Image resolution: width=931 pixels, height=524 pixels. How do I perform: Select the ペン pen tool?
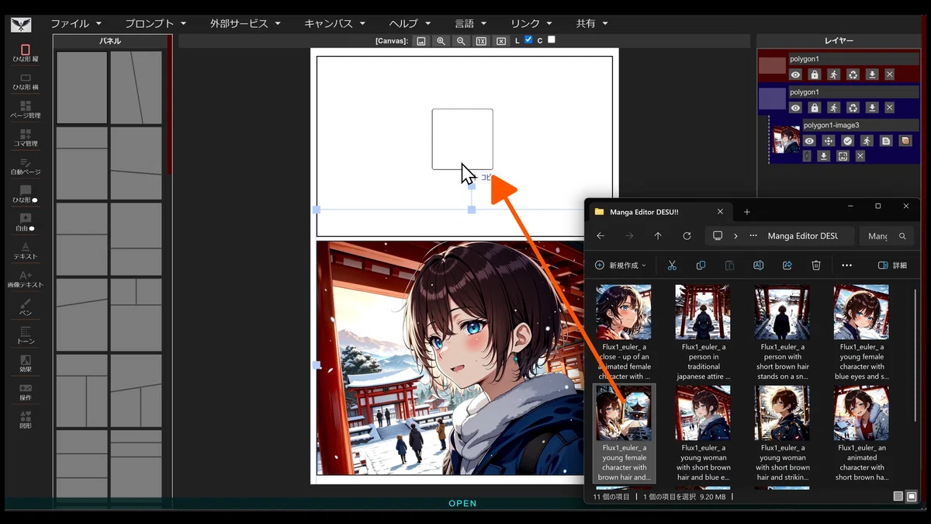click(26, 307)
